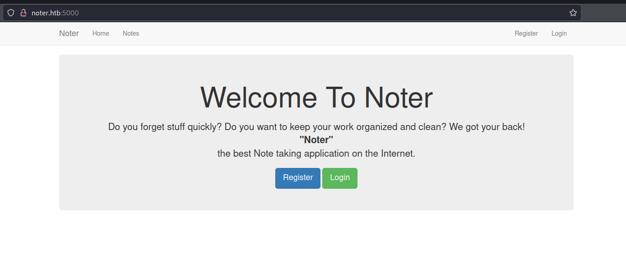Viewport: 626px width, 256px height.
Task: Click the insecure connection padlock icon
Action: click(23, 13)
